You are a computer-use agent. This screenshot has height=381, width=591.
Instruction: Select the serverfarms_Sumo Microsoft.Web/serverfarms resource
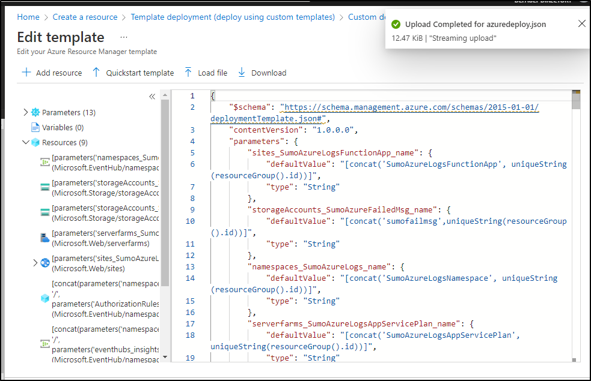pos(105,238)
